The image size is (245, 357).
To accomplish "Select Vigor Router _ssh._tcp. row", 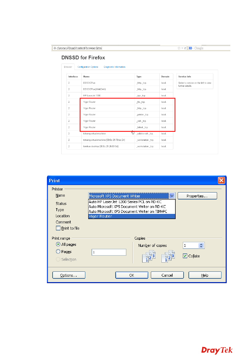I will (120, 121).
